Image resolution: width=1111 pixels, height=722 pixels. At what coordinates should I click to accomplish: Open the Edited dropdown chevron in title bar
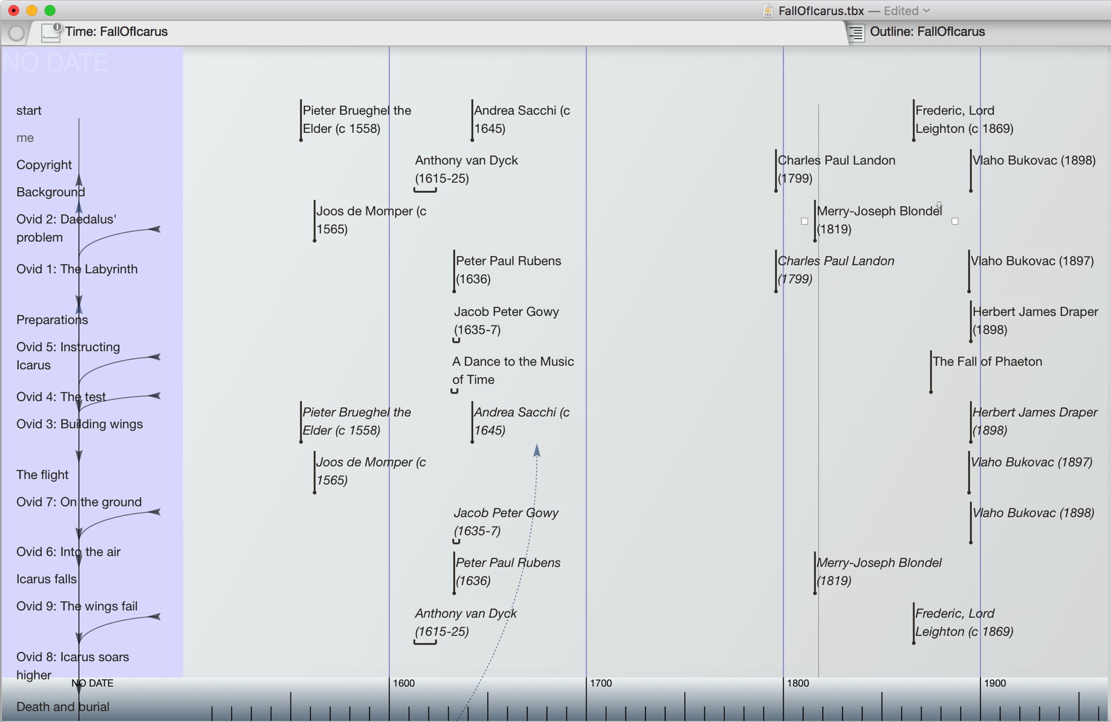tap(927, 11)
